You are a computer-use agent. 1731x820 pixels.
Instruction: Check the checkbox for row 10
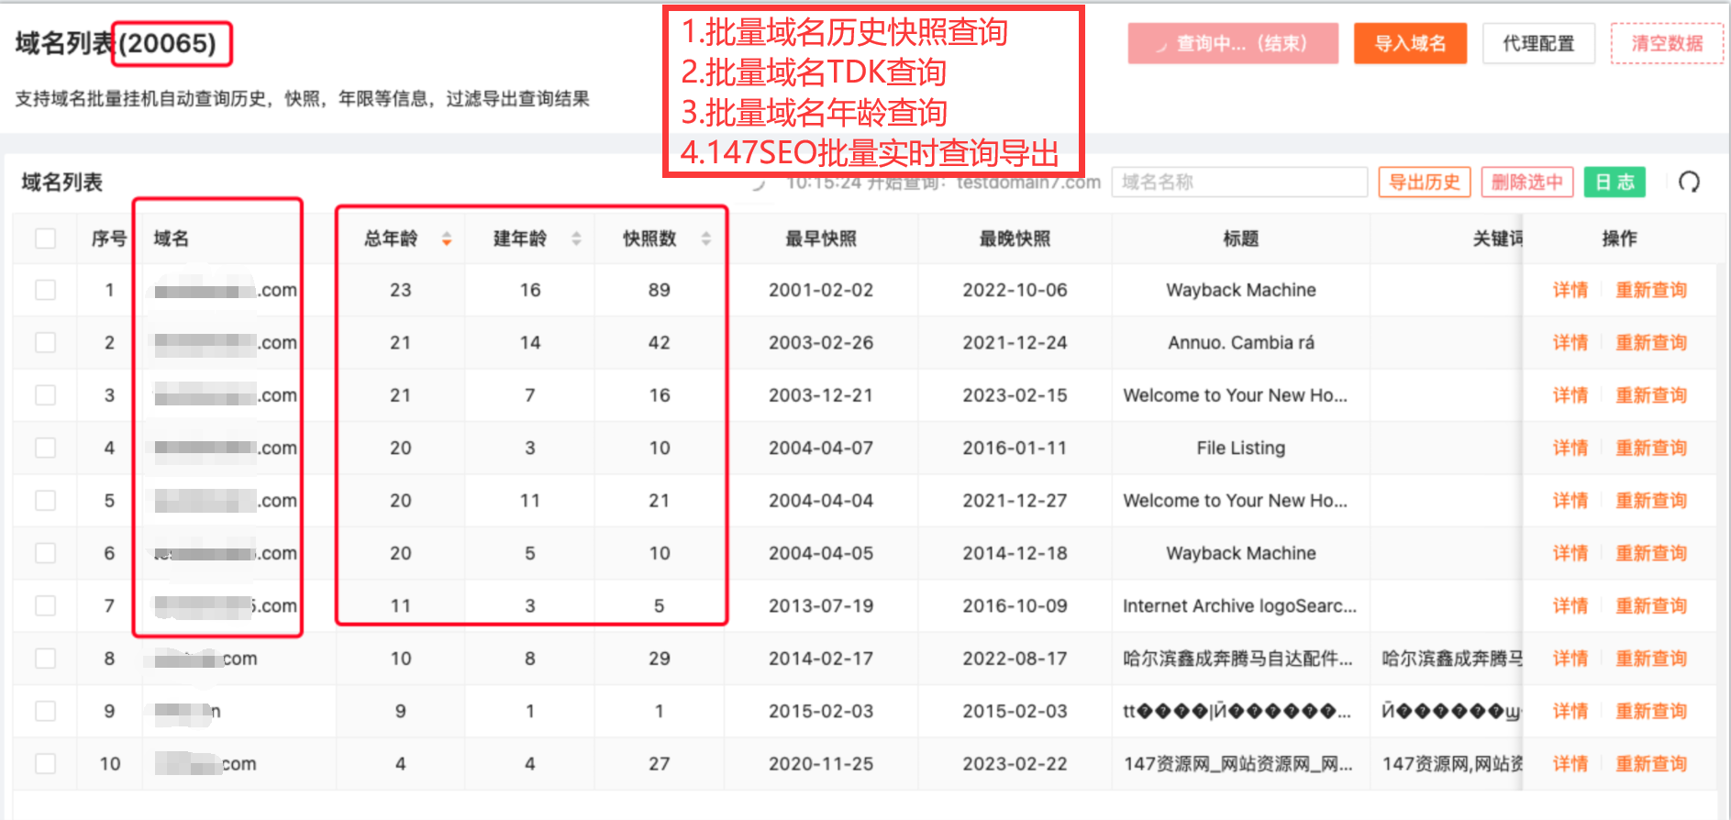(x=45, y=763)
